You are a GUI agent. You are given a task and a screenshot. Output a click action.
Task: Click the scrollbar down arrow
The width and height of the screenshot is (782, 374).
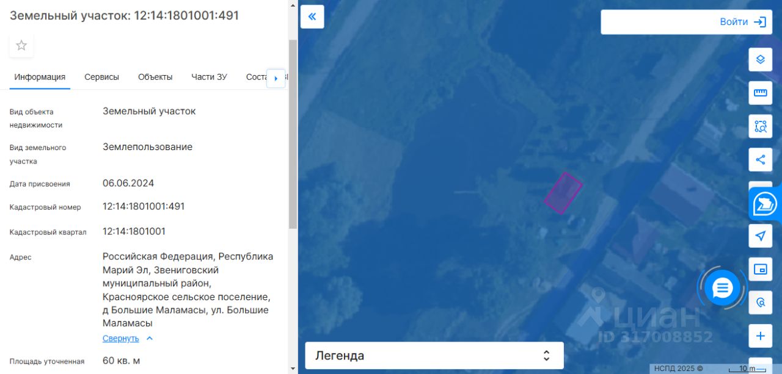pyautogui.click(x=293, y=369)
